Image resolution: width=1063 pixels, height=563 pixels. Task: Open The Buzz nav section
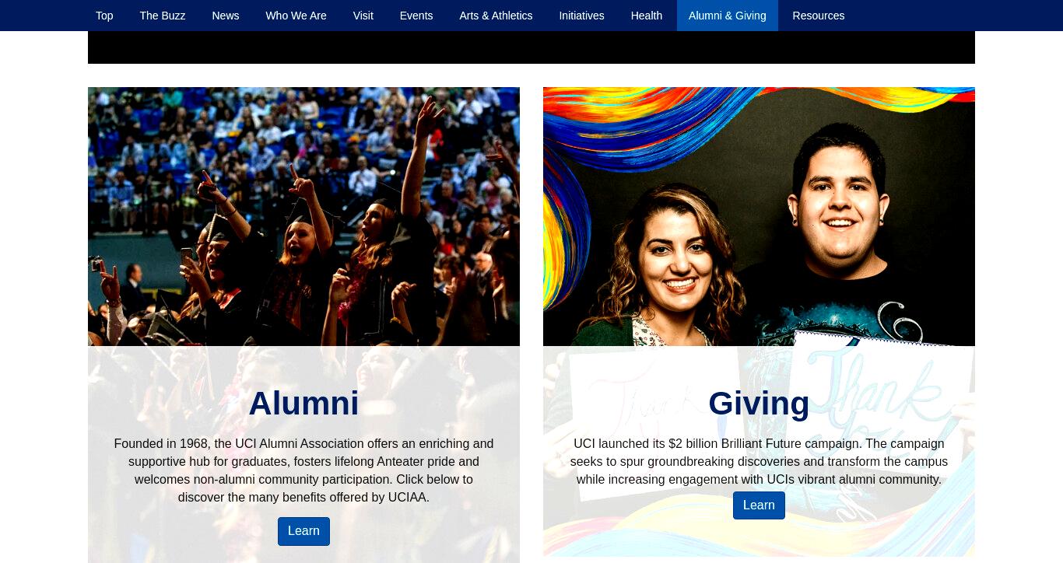pyautogui.click(x=163, y=16)
